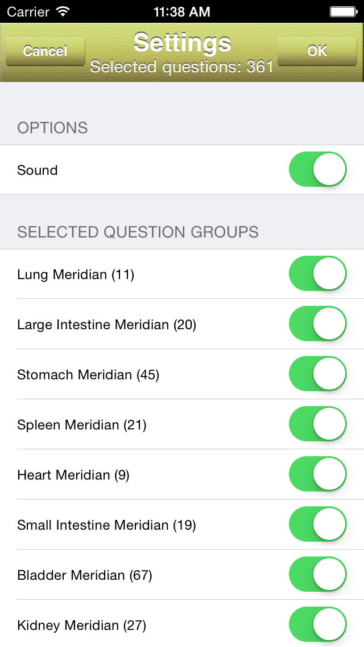The width and height of the screenshot is (364, 647).
Task: Select the Lung Meridian (11) label
Action: point(76,275)
